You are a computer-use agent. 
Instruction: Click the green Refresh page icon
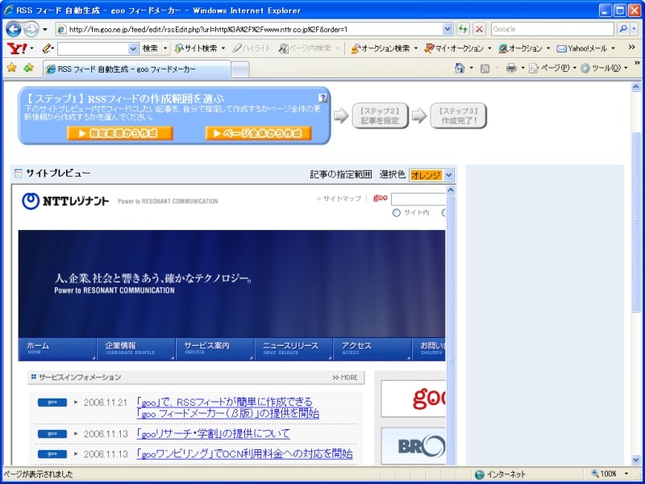[463, 29]
